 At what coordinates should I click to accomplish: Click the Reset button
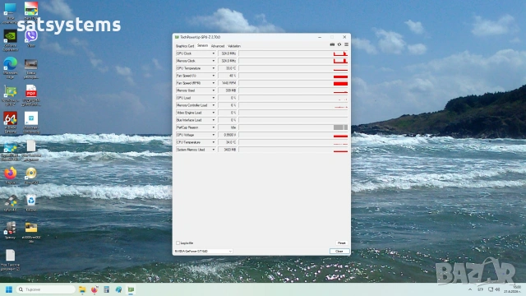click(342, 243)
